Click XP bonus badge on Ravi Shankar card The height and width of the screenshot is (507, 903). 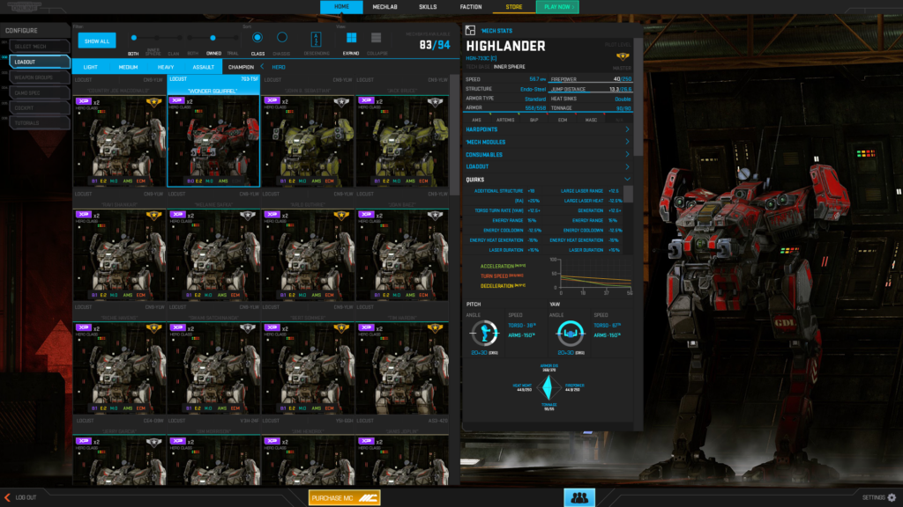tap(83, 215)
